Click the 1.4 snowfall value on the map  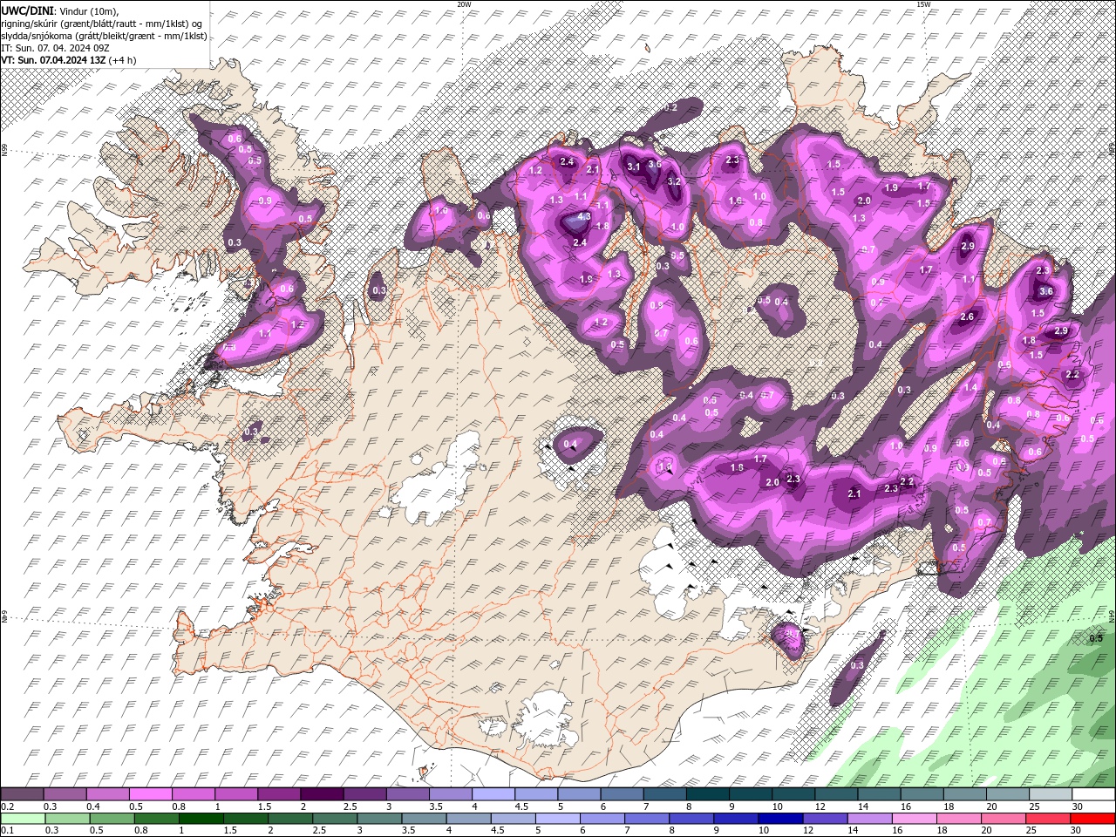(x=970, y=388)
